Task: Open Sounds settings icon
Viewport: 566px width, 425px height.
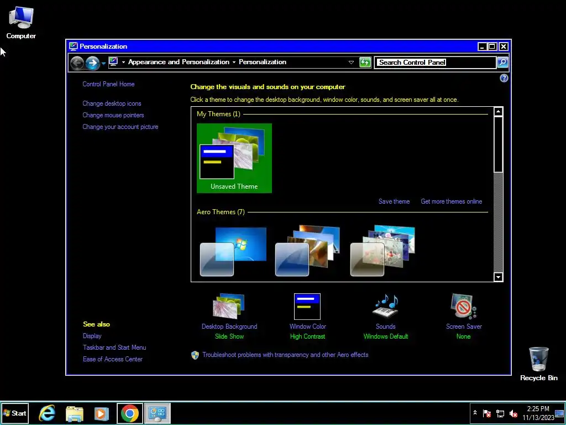Action: [385, 306]
